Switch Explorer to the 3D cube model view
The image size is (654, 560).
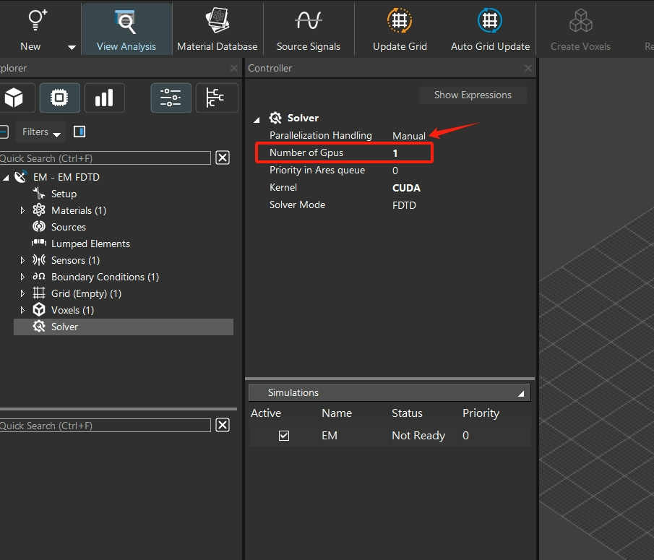[x=14, y=98]
